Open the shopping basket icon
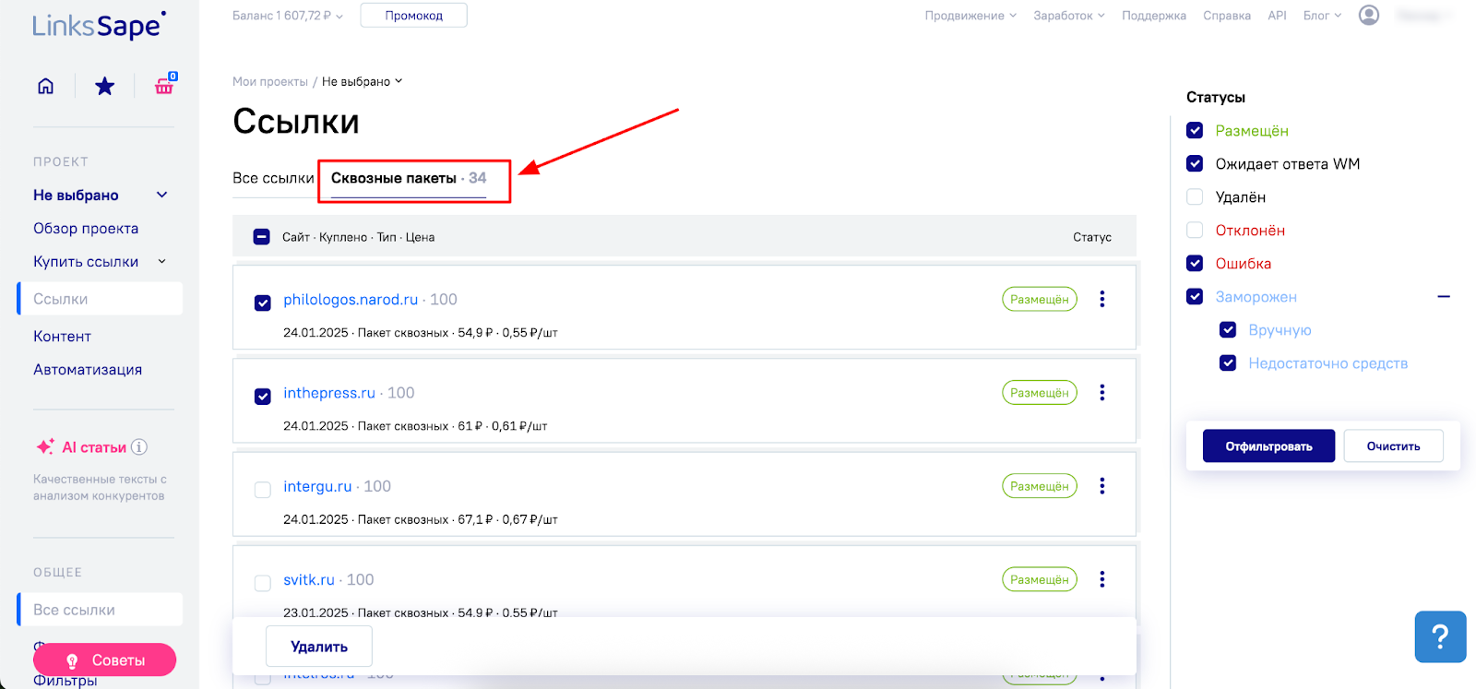Image resolution: width=1476 pixels, height=689 pixels. click(x=164, y=86)
